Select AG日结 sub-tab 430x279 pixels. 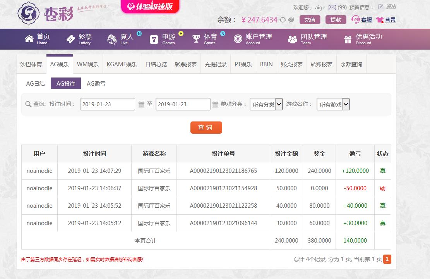tap(36, 83)
